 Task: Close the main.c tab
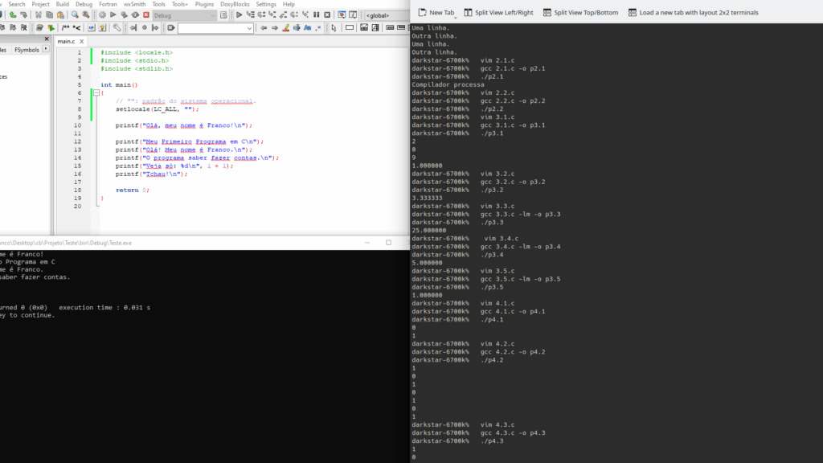pyautogui.click(x=81, y=41)
